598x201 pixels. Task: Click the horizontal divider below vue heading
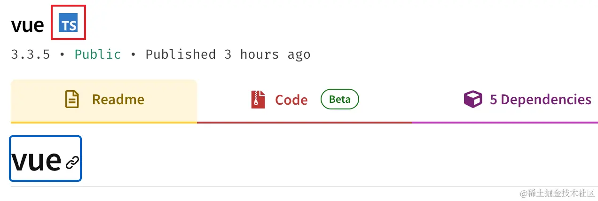304,186
